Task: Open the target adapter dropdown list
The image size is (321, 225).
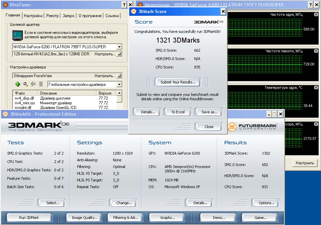Action: (x=119, y=47)
